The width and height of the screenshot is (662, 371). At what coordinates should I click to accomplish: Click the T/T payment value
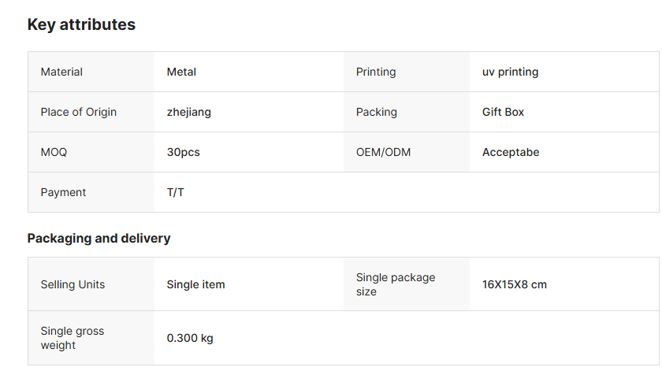point(175,192)
